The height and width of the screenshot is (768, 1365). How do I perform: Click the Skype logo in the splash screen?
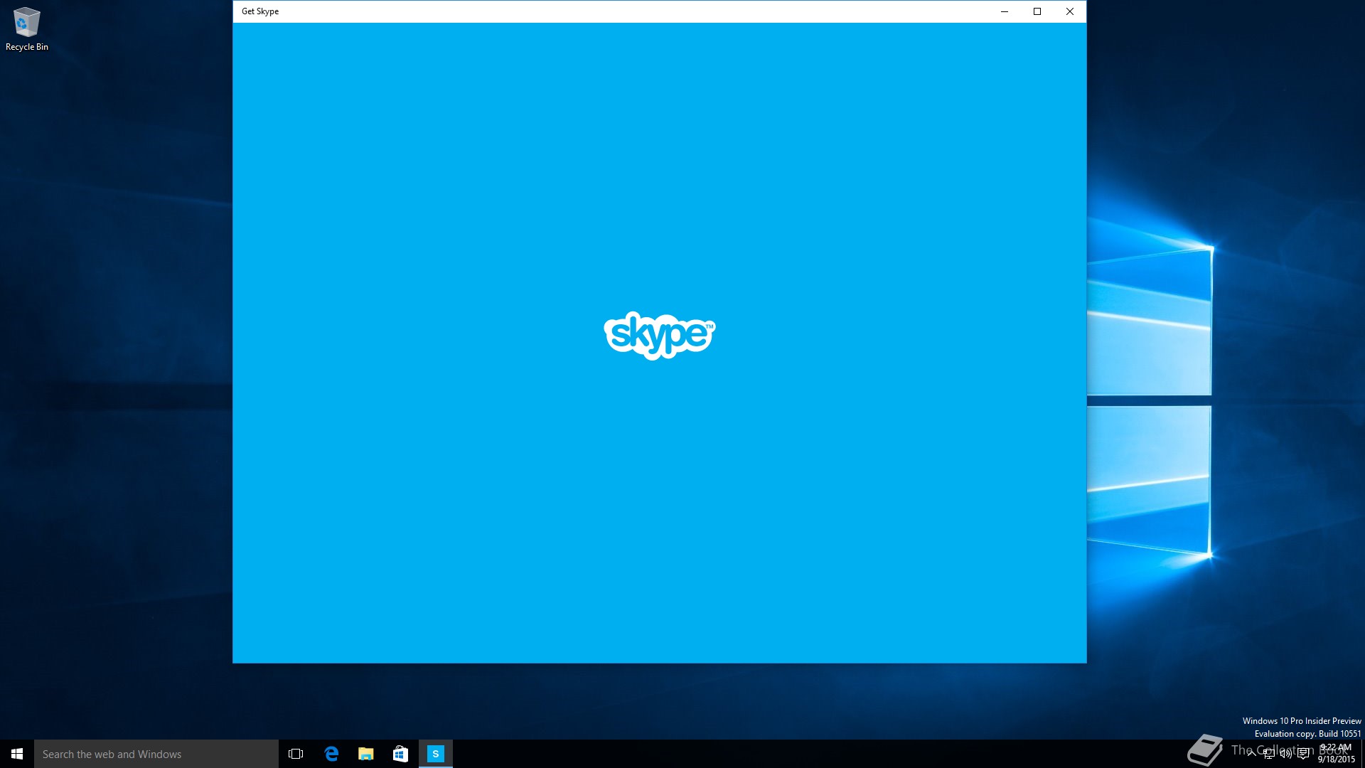coord(660,336)
